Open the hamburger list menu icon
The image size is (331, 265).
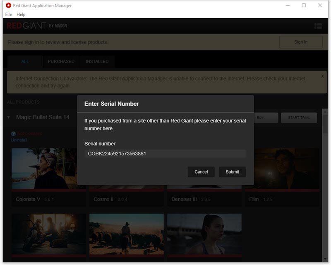(x=318, y=26)
